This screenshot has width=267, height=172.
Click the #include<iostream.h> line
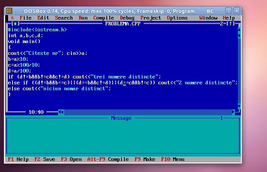pos(37,29)
